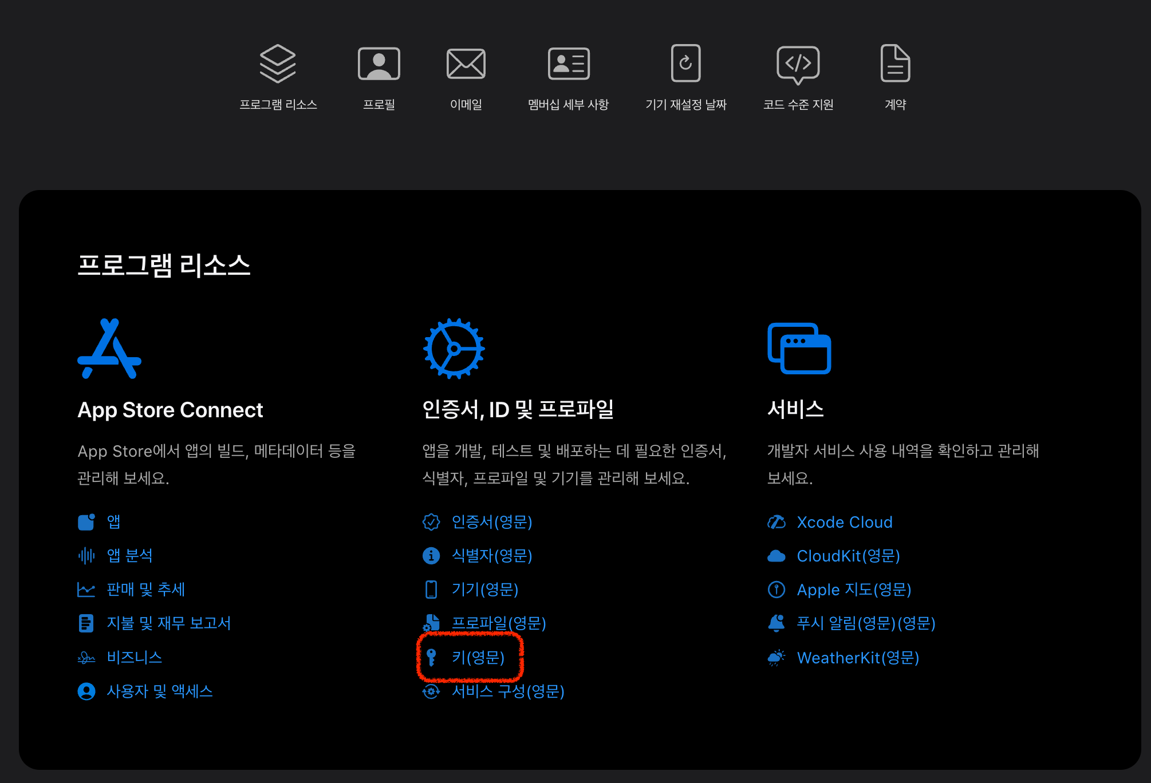Open the 기기 재설정 날짜 tab label
The image size is (1151, 783).
click(686, 104)
